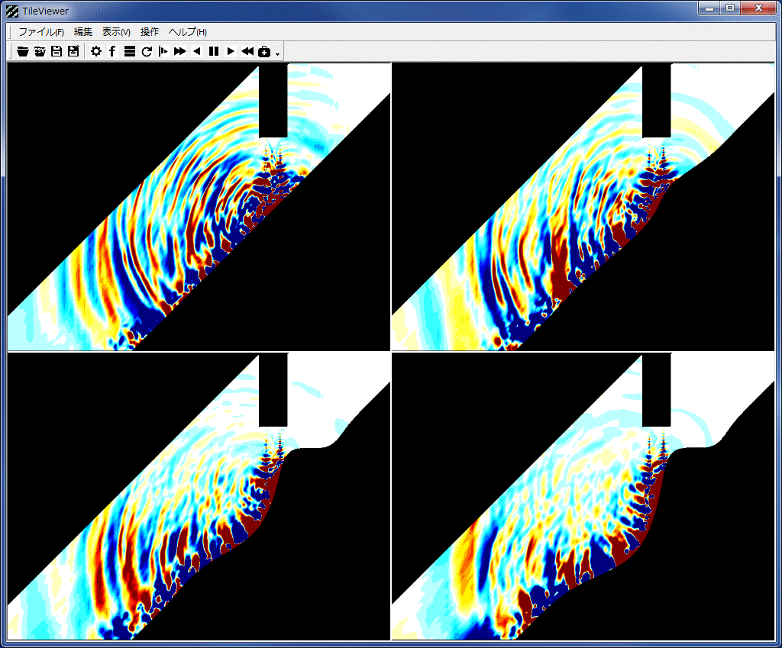Click the open CSV file icon
This screenshot has width=782, height=648.
(x=40, y=51)
